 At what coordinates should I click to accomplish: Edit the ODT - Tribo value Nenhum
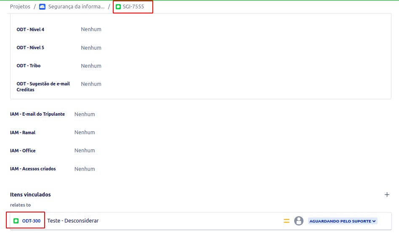91,66
